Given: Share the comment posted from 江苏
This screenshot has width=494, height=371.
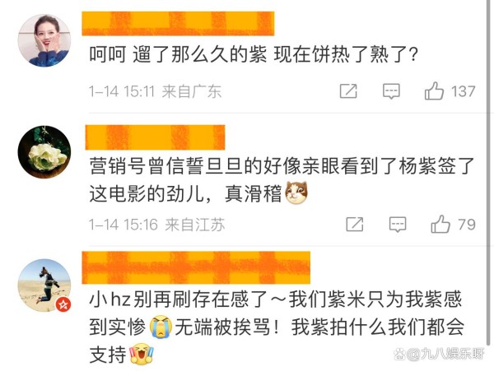Looking at the screenshot, I should 355,225.
